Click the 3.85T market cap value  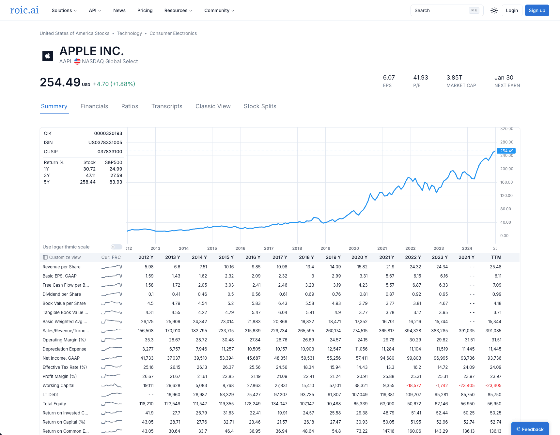[455, 78]
